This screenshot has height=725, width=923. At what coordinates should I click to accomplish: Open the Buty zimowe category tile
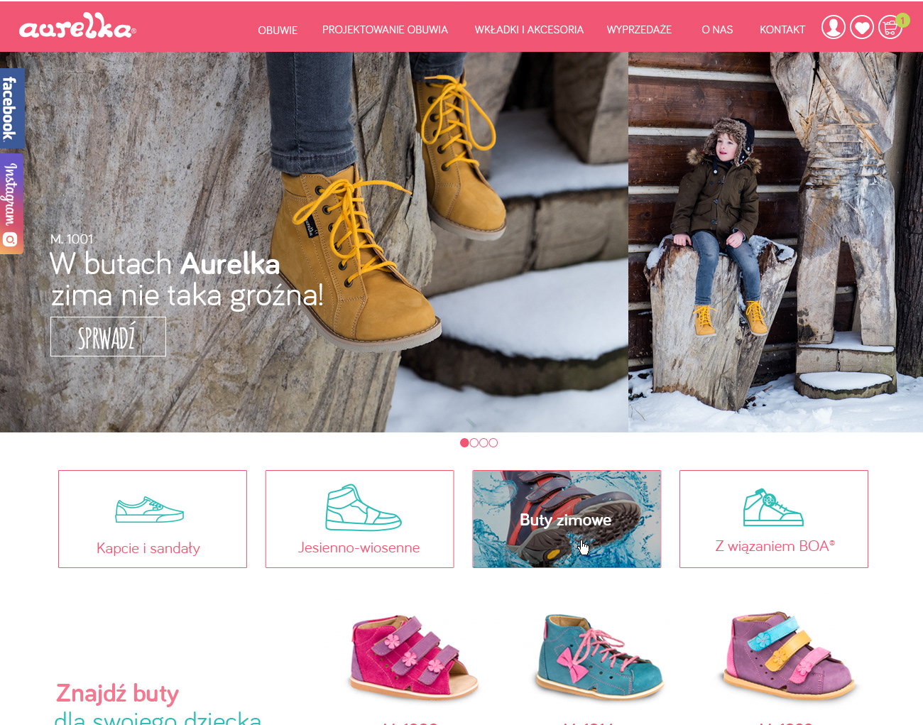pyautogui.click(x=567, y=519)
